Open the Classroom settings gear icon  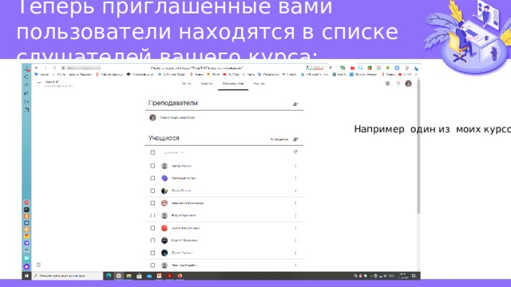(x=387, y=84)
